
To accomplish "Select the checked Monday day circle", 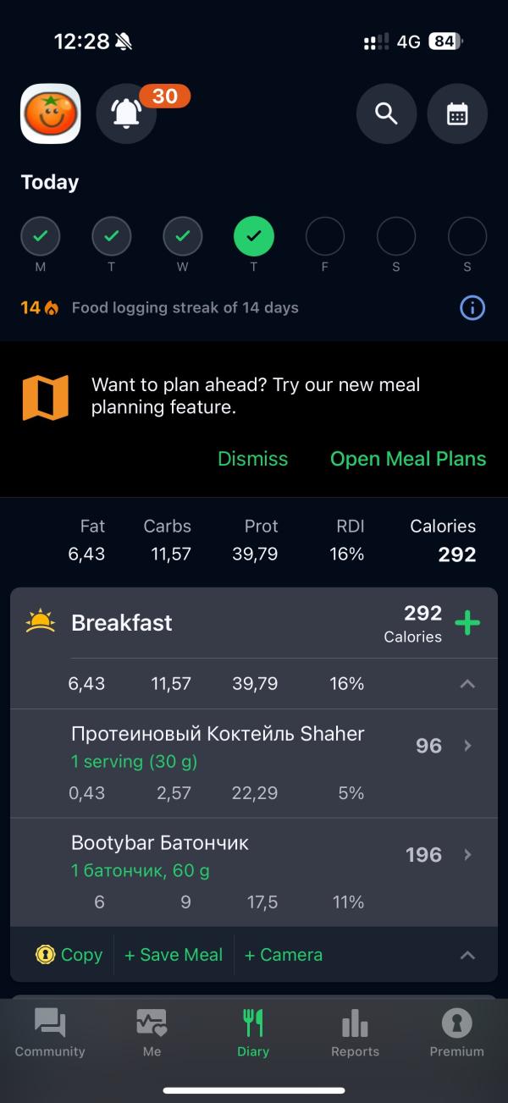I will [41, 236].
